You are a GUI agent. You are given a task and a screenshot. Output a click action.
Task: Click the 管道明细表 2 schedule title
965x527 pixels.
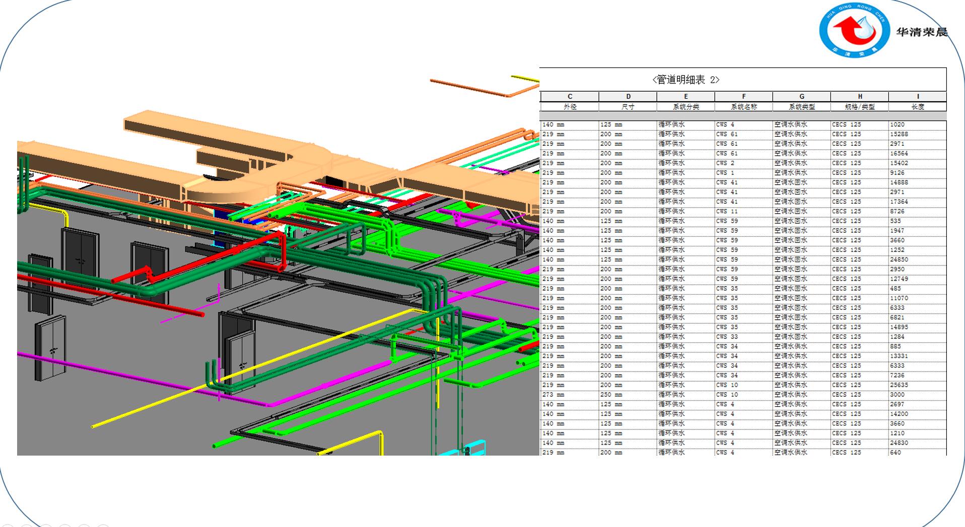(685, 79)
